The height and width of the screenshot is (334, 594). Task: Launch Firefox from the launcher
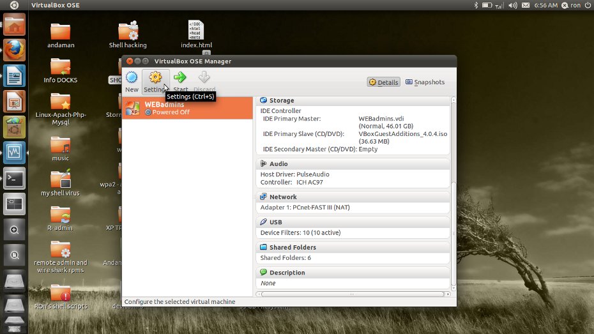click(x=15, y=50)
